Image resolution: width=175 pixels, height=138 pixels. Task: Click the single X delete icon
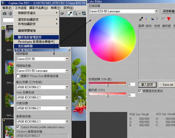(158, 19)
